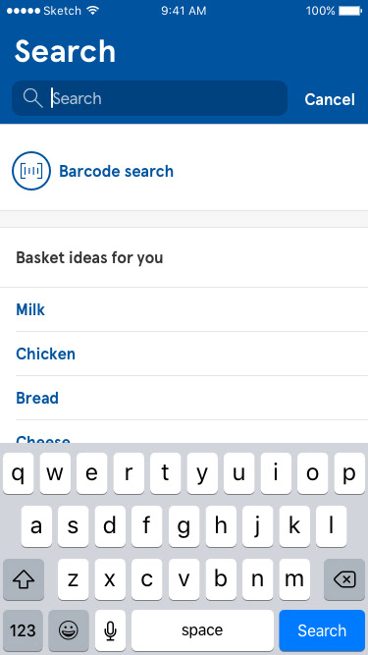The width and height of the screenshot is (368, 655).
Task: Open the emoji keyboard
Action: coord(69,630)
